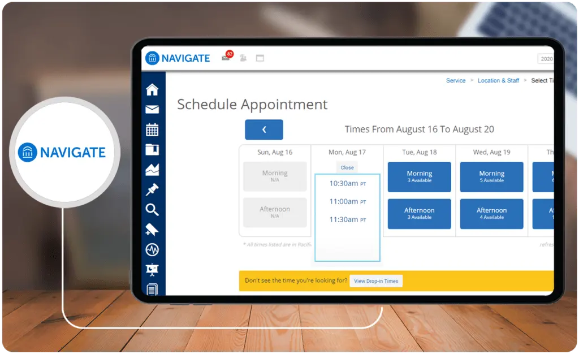Expand Wednesday Afternoon 4 Available
The height and width of the screenshot is (354, 579).
coord(491,214)
